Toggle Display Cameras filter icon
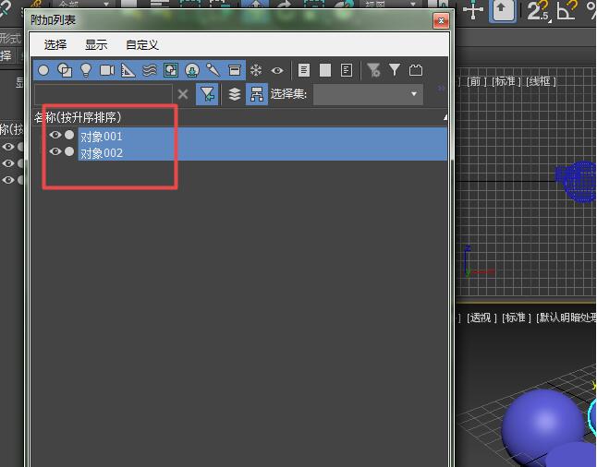The width and height of the screenshot is (597, 467). click(x=107, y=70)
